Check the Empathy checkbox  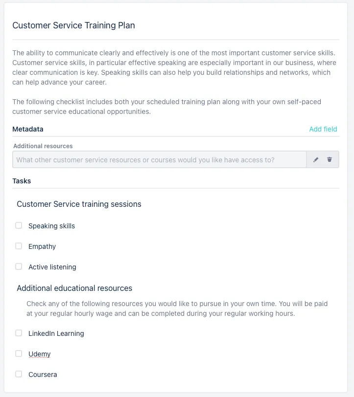(x=19, y=246)
